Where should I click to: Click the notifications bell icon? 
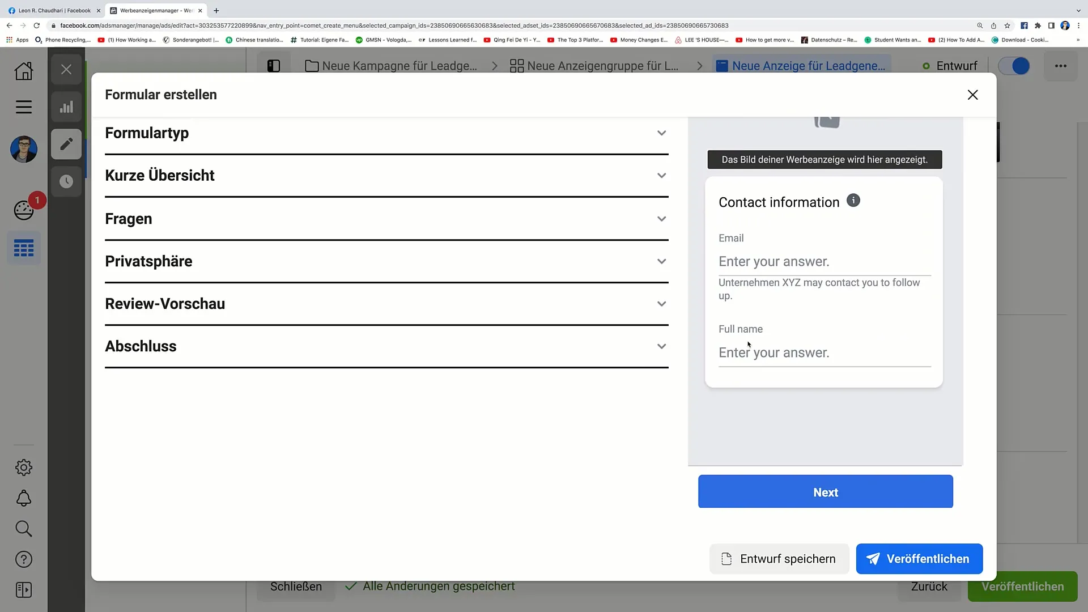[x=23, y=499]
